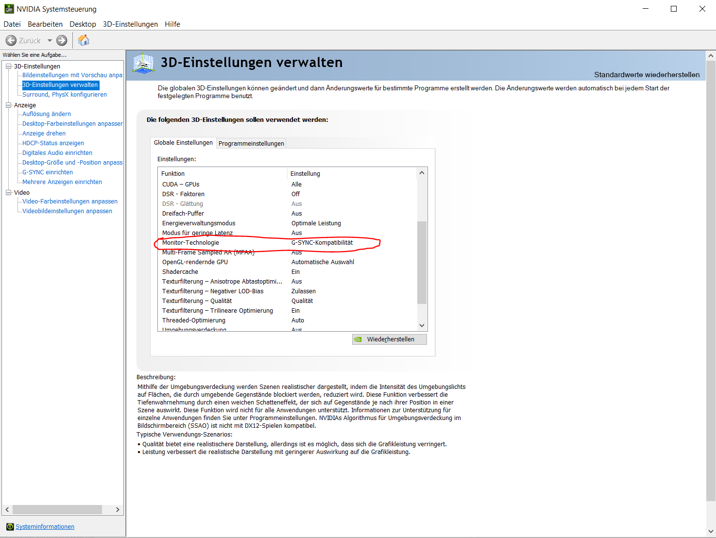Open Mehrere Anzeigen einrichten
The image size is (716, 538).
coord(62,182)
